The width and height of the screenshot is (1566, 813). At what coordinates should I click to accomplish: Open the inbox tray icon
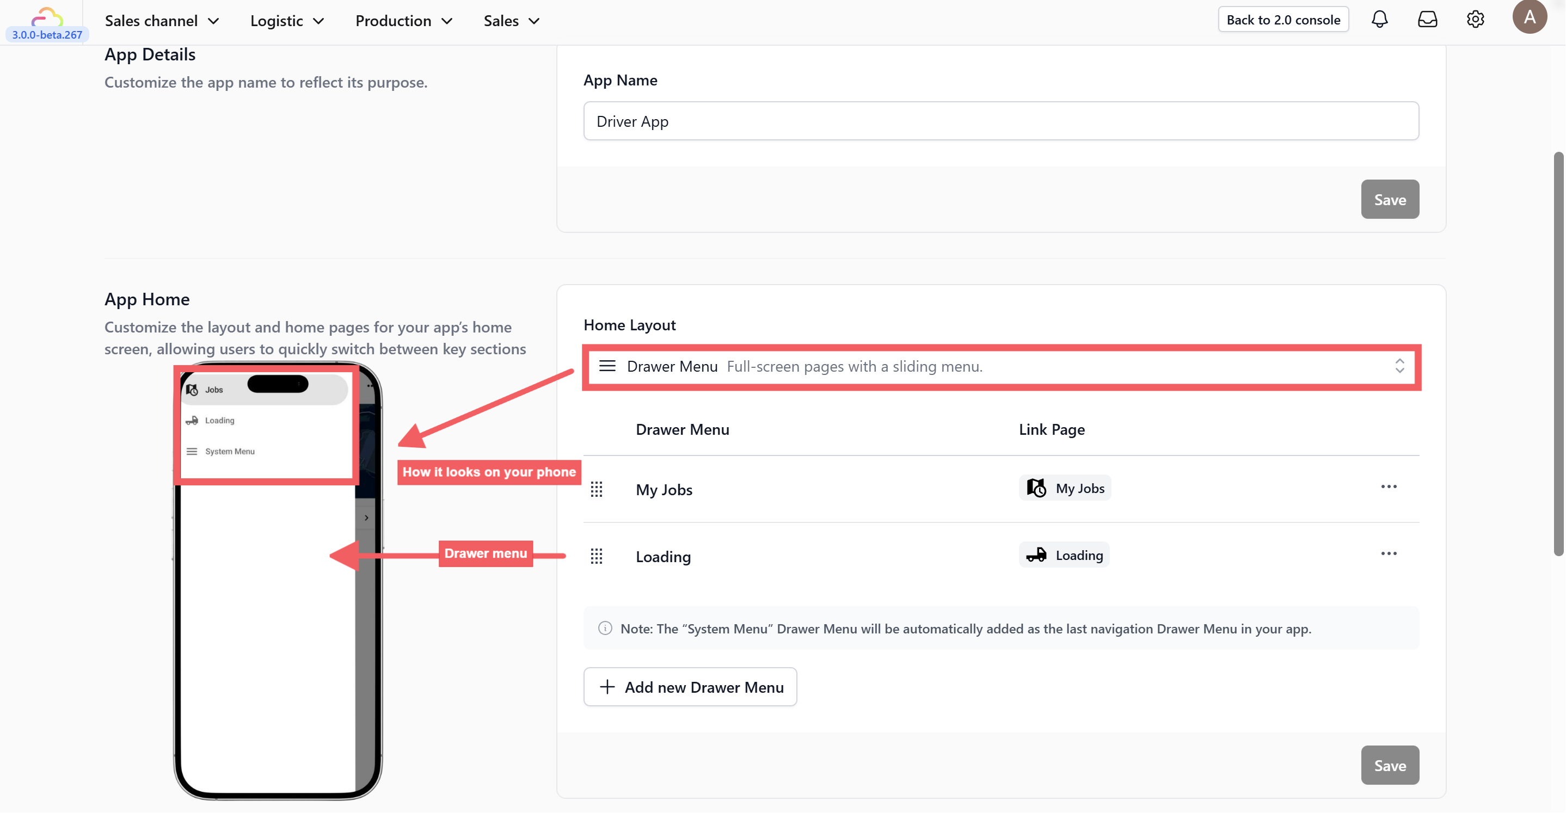(x=1427, y=20)
